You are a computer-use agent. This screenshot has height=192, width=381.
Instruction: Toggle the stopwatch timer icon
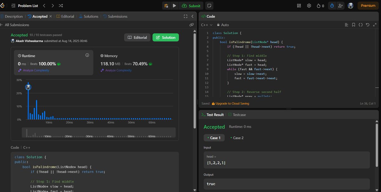point(332,6)
